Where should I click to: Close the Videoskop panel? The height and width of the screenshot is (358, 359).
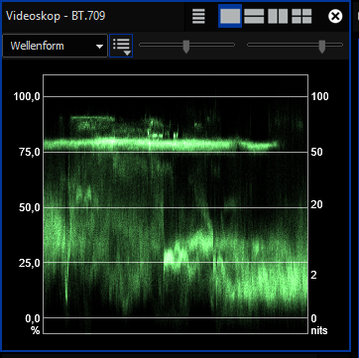point(335,16)
